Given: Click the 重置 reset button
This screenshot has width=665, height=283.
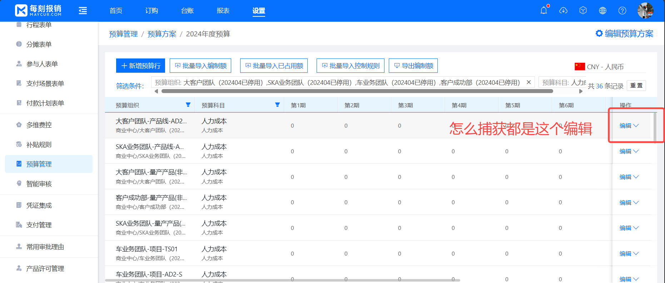Looking at the screenshot, I should pos(636,86).
